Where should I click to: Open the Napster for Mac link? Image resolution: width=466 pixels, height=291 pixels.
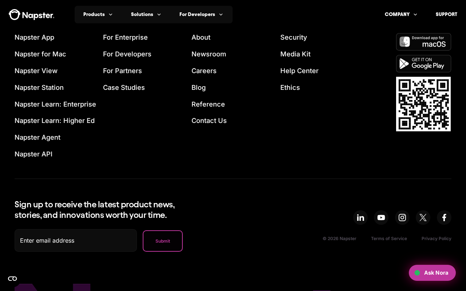coord(40,54)
